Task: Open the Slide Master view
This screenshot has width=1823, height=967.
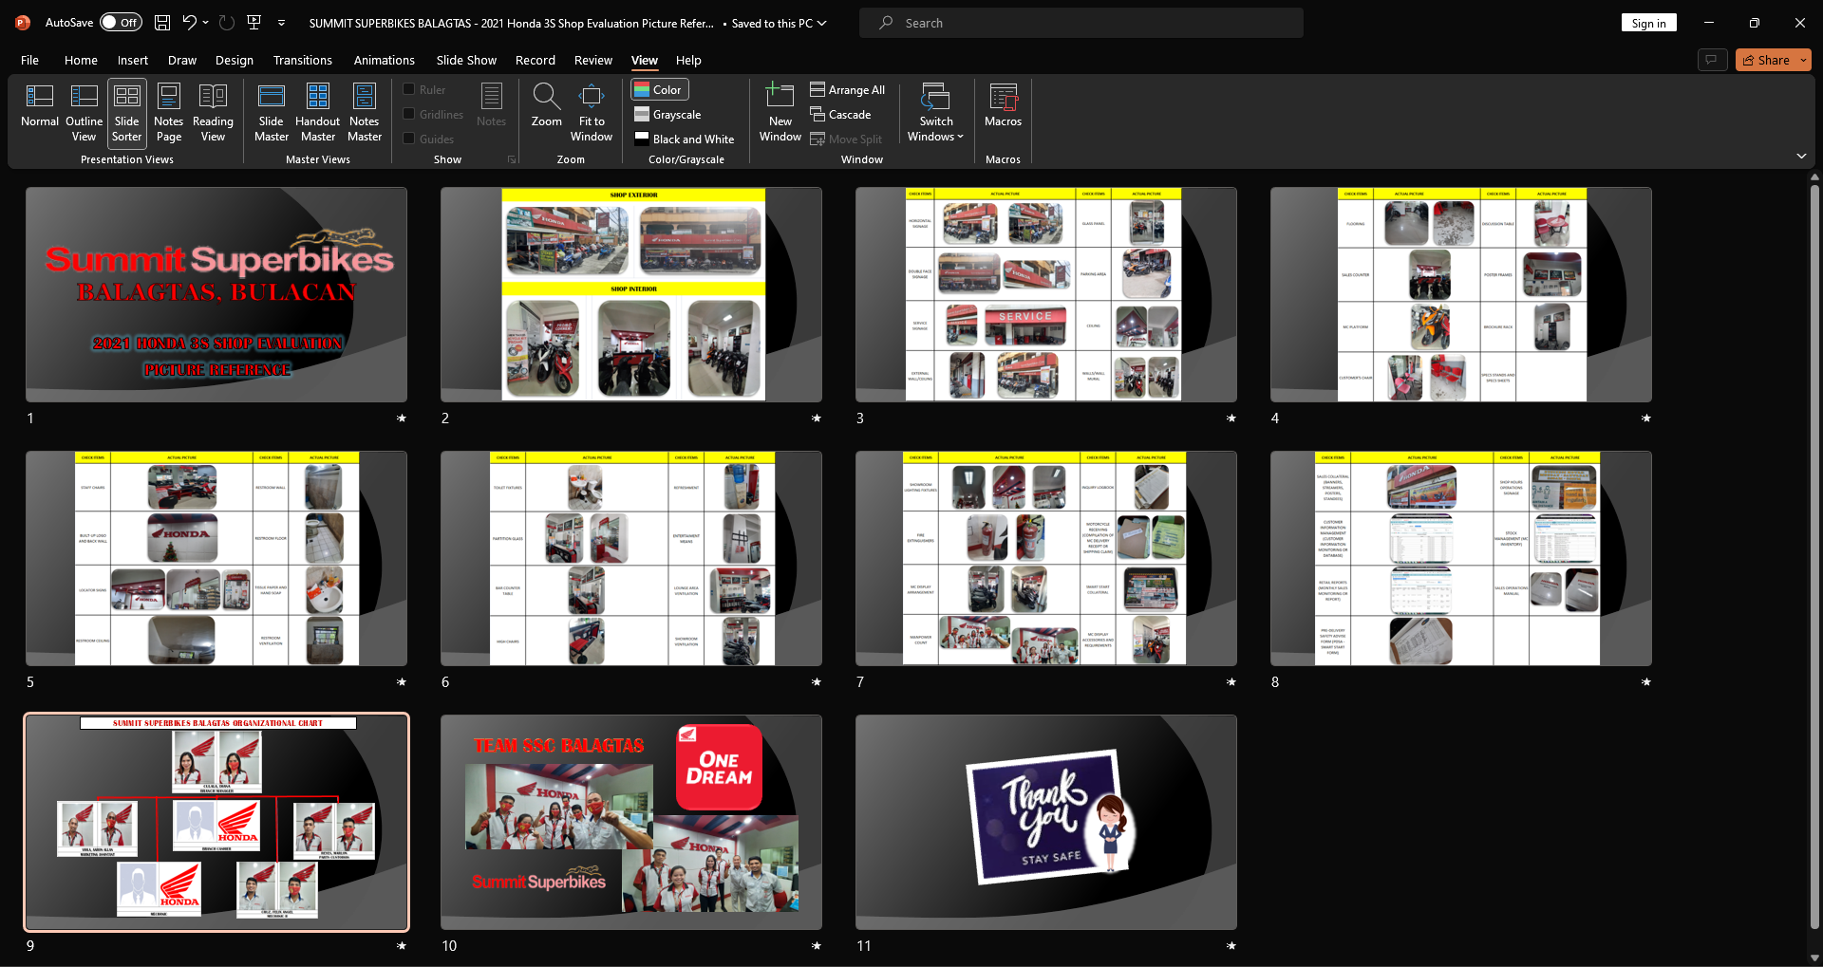Action: pyautogui.click(x=272, y=112)
